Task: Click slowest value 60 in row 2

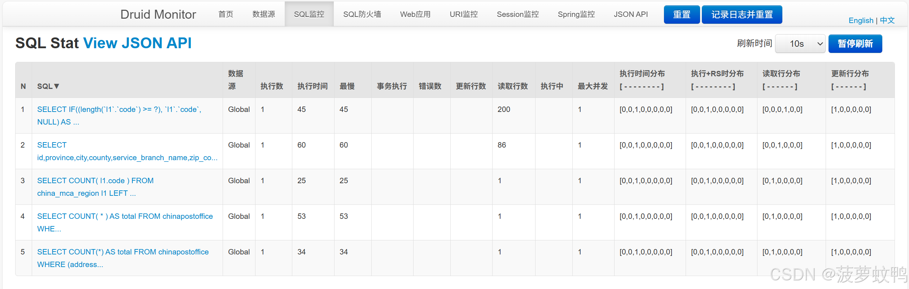Action: click(x=344, y=145)
